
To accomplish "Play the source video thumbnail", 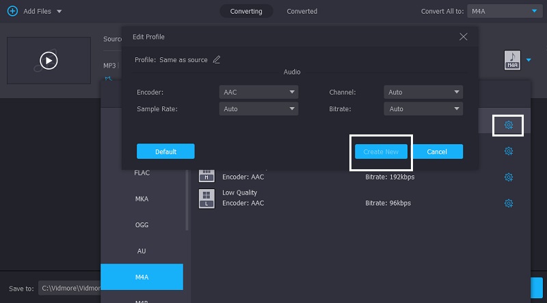I will (x=49, y=61).
